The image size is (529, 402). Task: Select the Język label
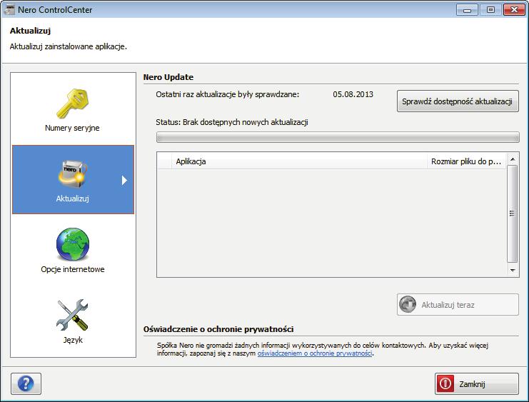pos(73,340)
